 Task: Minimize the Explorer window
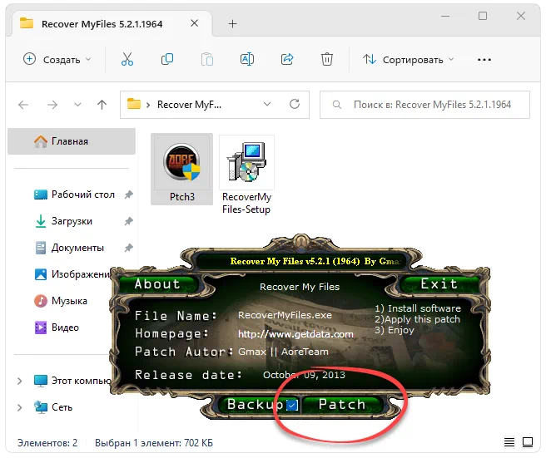tap(445, 16)
